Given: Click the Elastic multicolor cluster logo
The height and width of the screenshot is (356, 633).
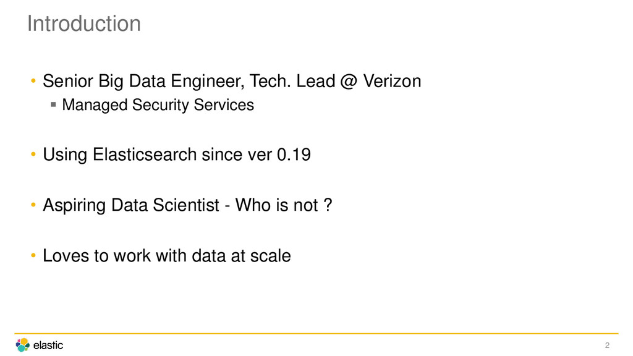Looking at the screenshot, I should 23,345.
